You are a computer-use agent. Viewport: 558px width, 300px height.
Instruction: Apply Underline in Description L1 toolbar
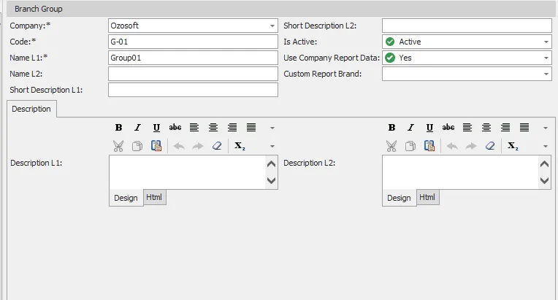156,127
